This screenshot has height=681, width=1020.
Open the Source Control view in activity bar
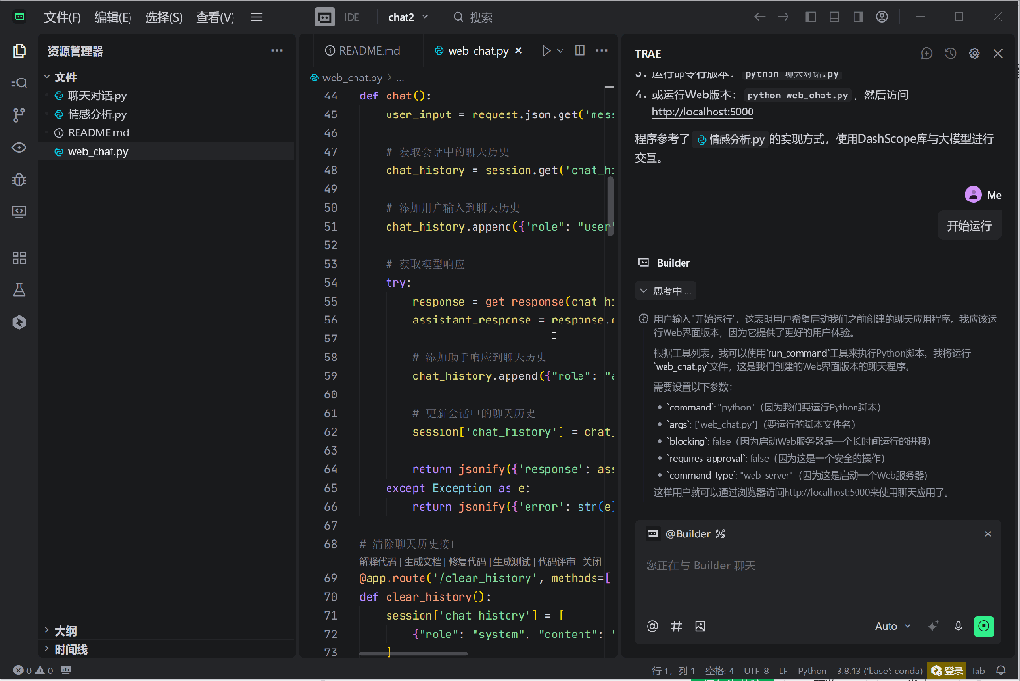19,114
